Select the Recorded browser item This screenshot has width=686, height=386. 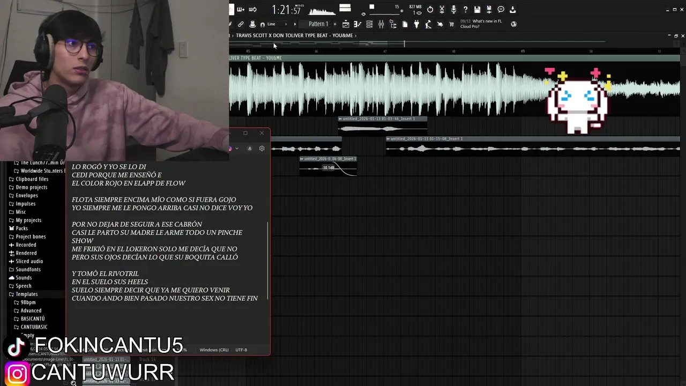point(26,245)
